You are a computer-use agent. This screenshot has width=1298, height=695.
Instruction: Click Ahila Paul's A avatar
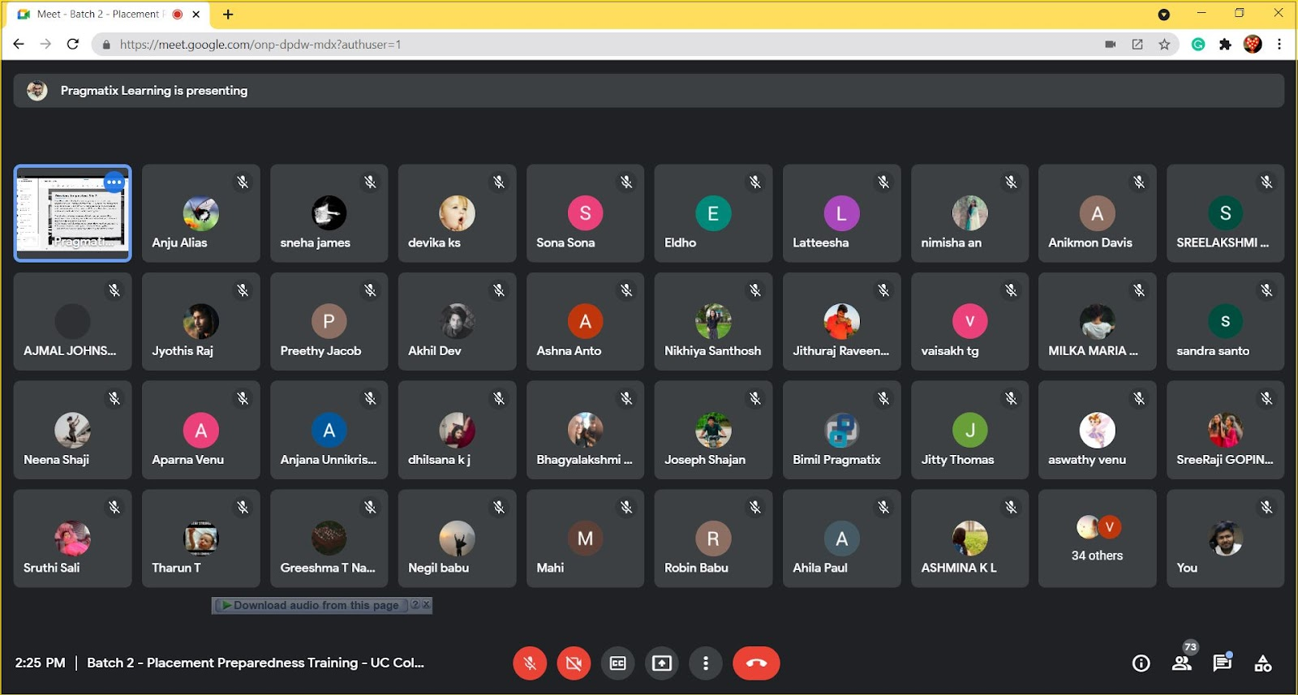(x=841, y=538)
